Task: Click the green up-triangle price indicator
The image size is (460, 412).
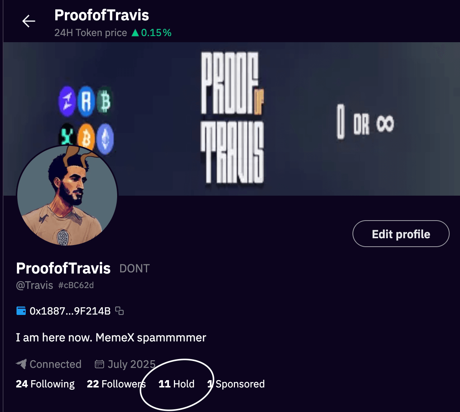Action: 135,33
